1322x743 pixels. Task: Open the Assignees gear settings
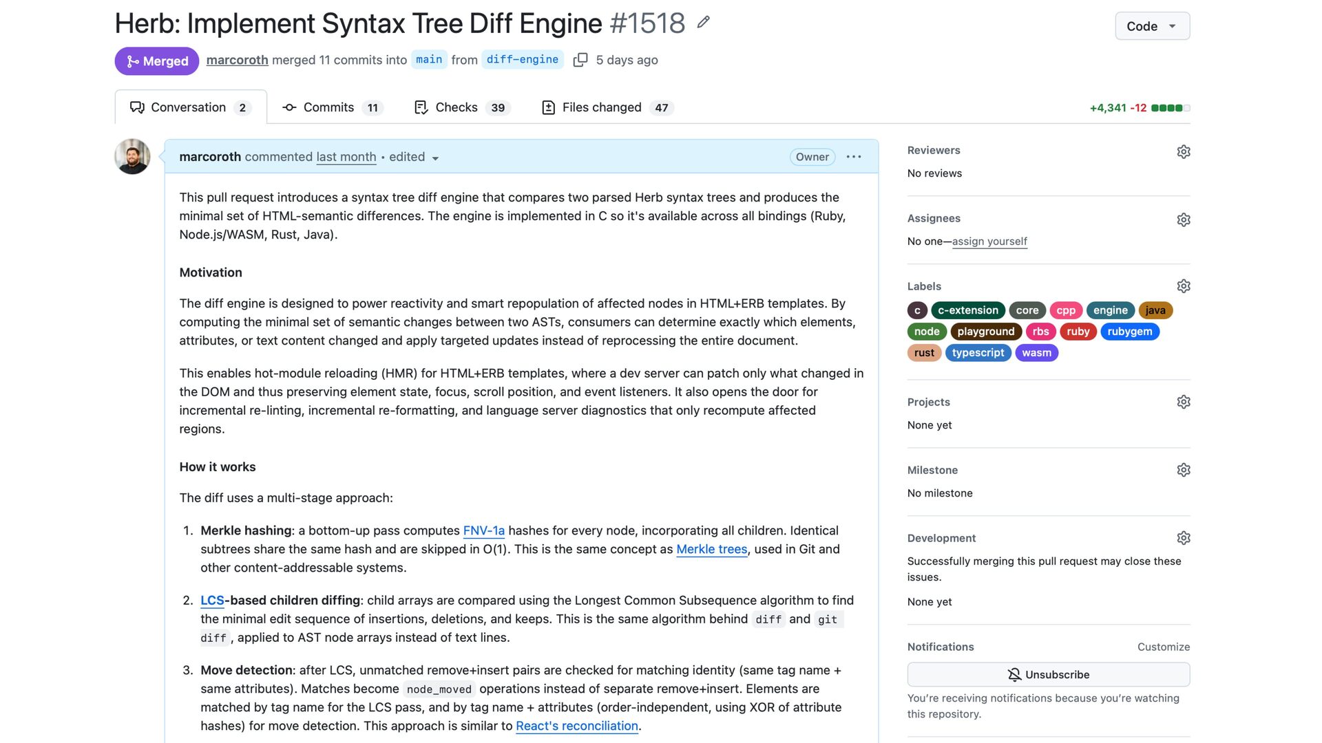point(1183,219)
